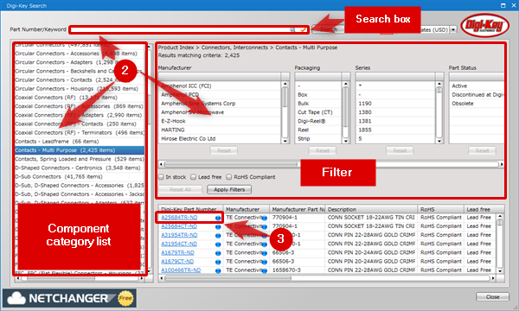Click the magnifier icon inside the keyword field
Viewport: 519px width, 311px height.
(x=292, y=29)
